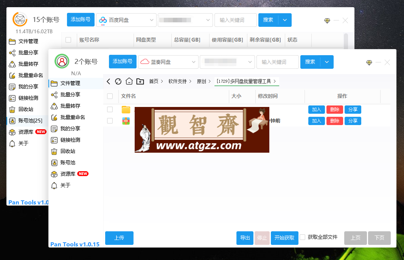Image resolution: width=404 pixels, height=260 pixels.
Task: Open the blurred account dropdown in the front window
Action: tap(227, 62)
